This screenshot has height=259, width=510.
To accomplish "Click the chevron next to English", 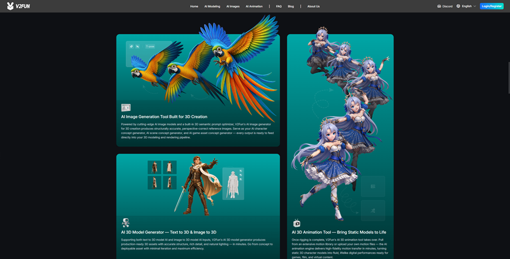I will click(x=475, y=6).
